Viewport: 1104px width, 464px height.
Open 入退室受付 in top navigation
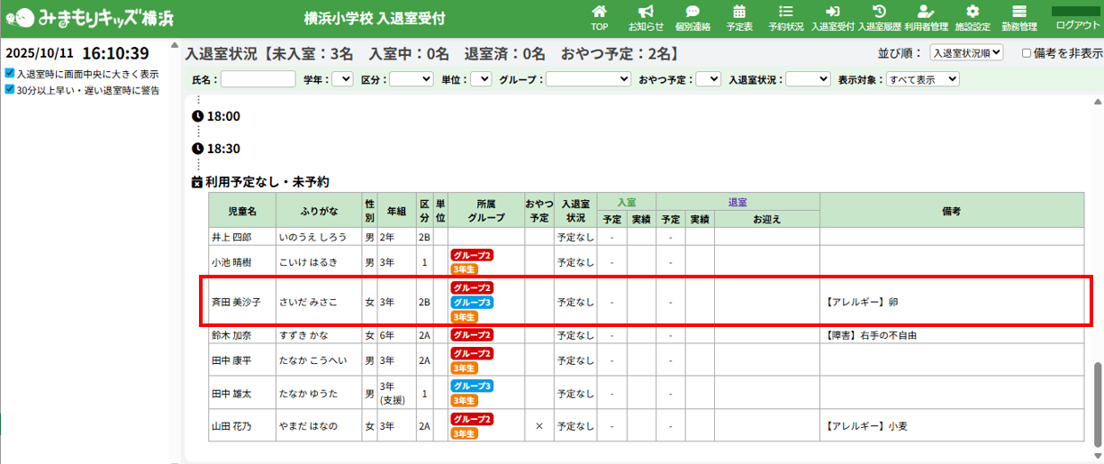pos(832,17)
